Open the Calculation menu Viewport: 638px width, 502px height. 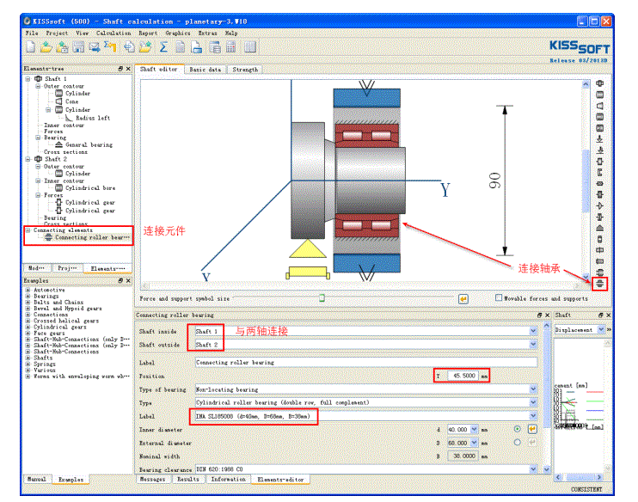click(113, 33)
